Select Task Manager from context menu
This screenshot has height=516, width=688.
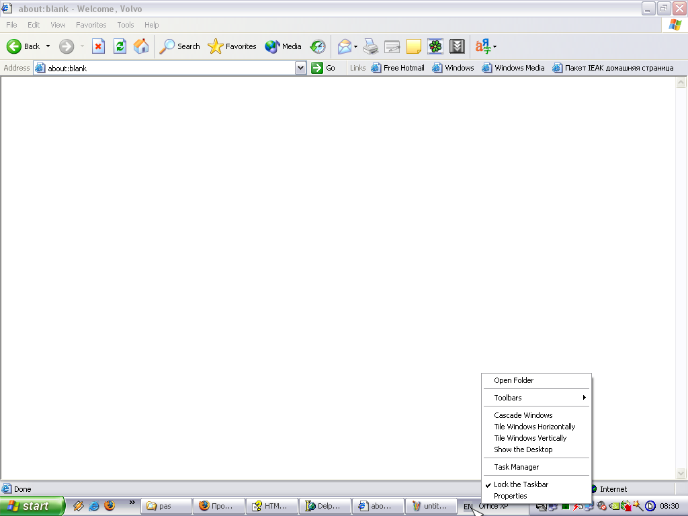(516, 467)
